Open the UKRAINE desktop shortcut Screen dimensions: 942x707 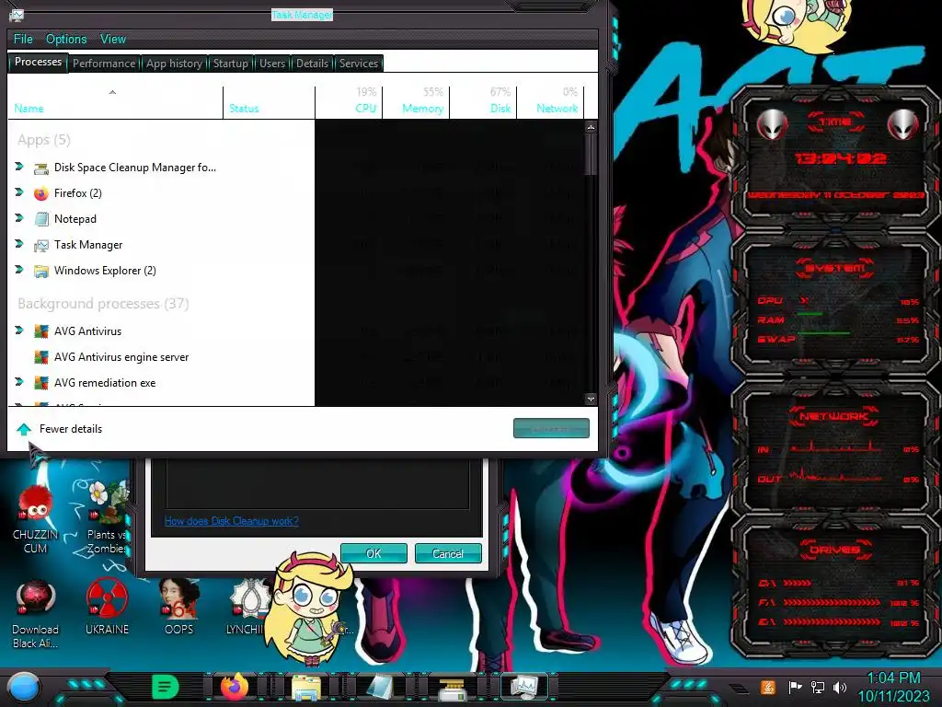click(107, 608)
